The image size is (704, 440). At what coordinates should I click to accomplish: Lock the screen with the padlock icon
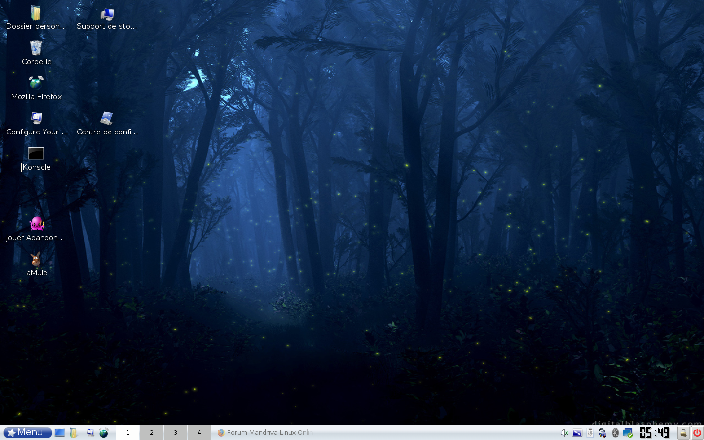(683, 432)
